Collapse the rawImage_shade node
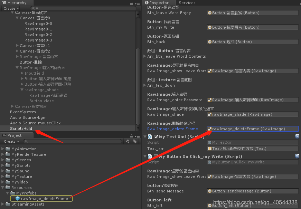 click(22, 90)
